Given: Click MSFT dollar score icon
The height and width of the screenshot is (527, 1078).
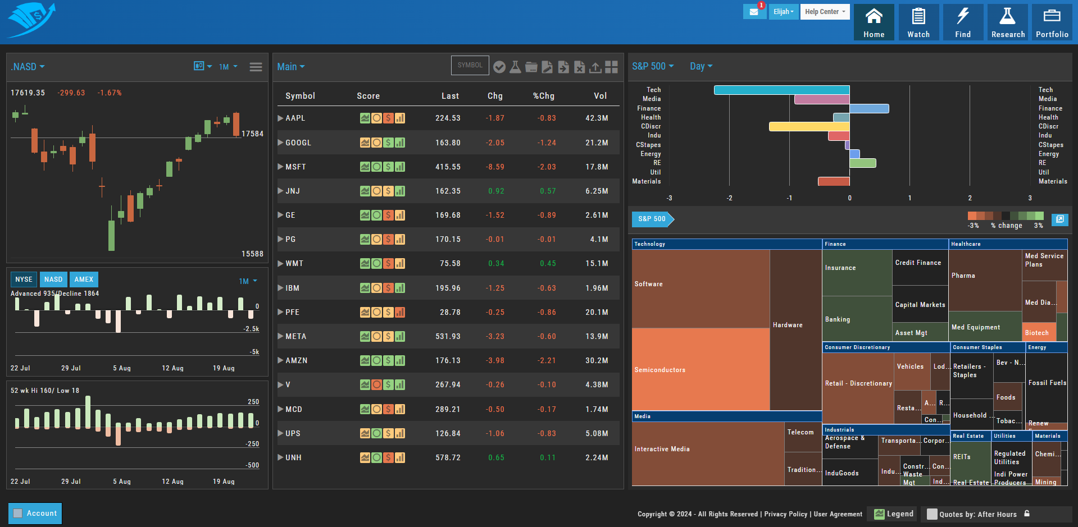Looking at the screenshot, I should (x=388, y=167).
